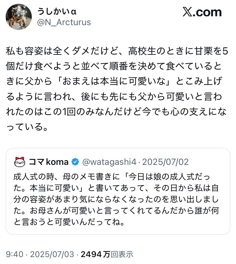Click the うしかいα profile avatar
Image resolution: width=236 pixels, height=264 pixels.
point(19,17)
